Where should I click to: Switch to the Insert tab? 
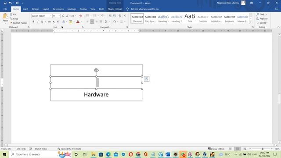(x=25, y=9)
